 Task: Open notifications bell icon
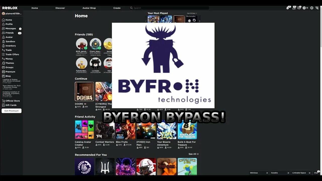pyautogui.click(x=288, y=8)
